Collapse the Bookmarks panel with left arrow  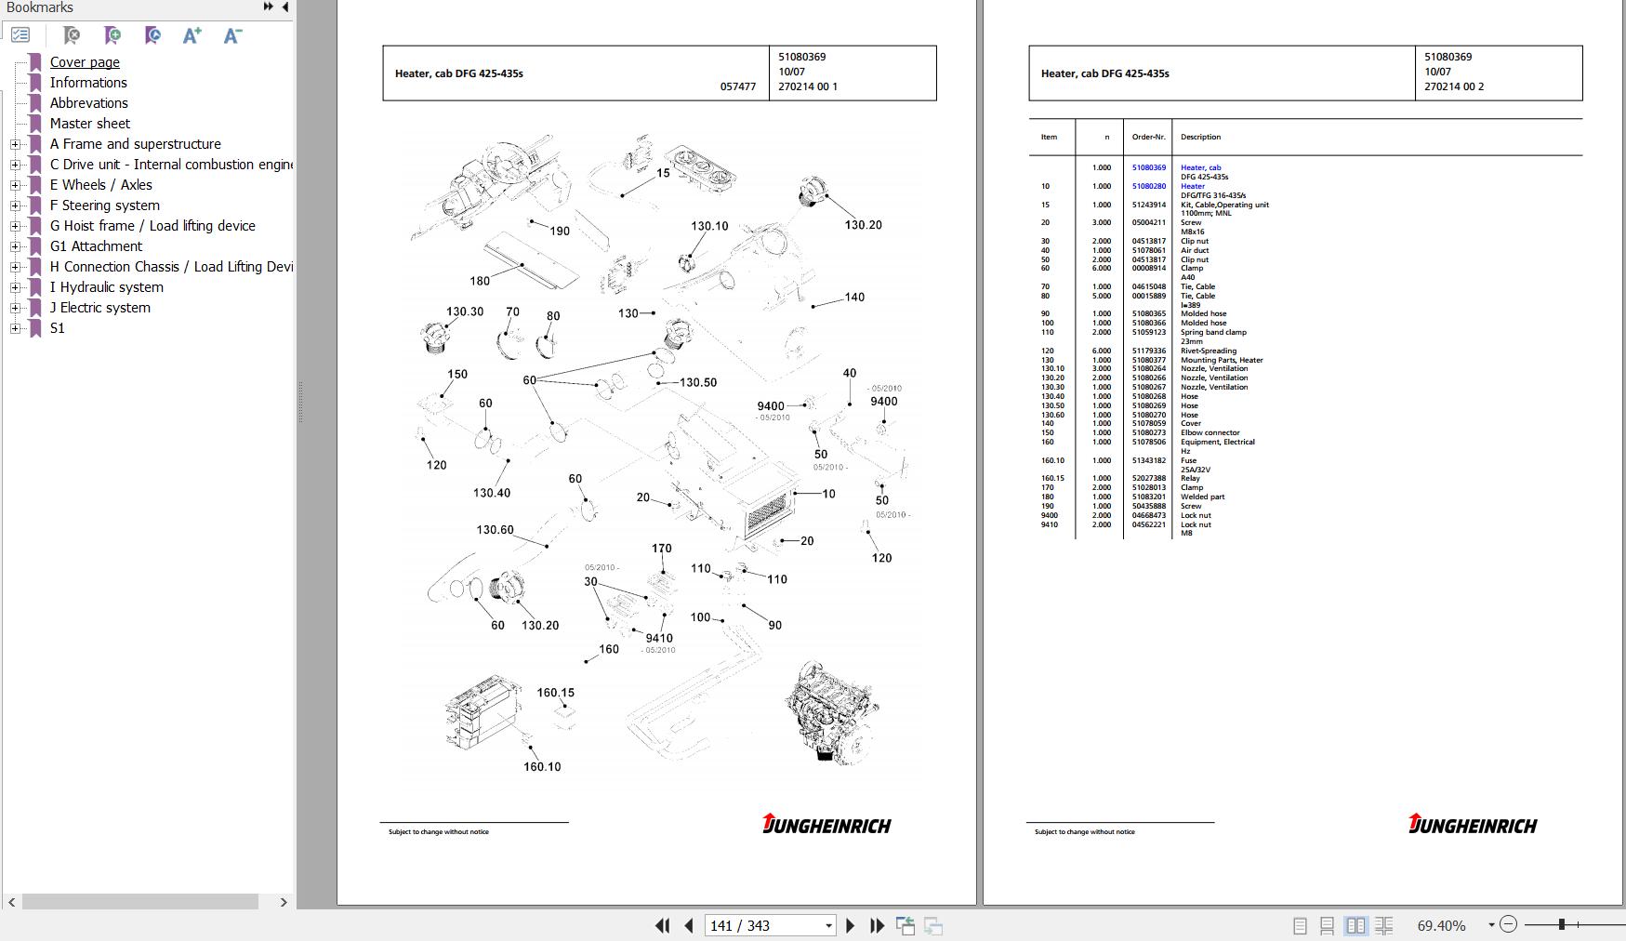click(285, 7)
